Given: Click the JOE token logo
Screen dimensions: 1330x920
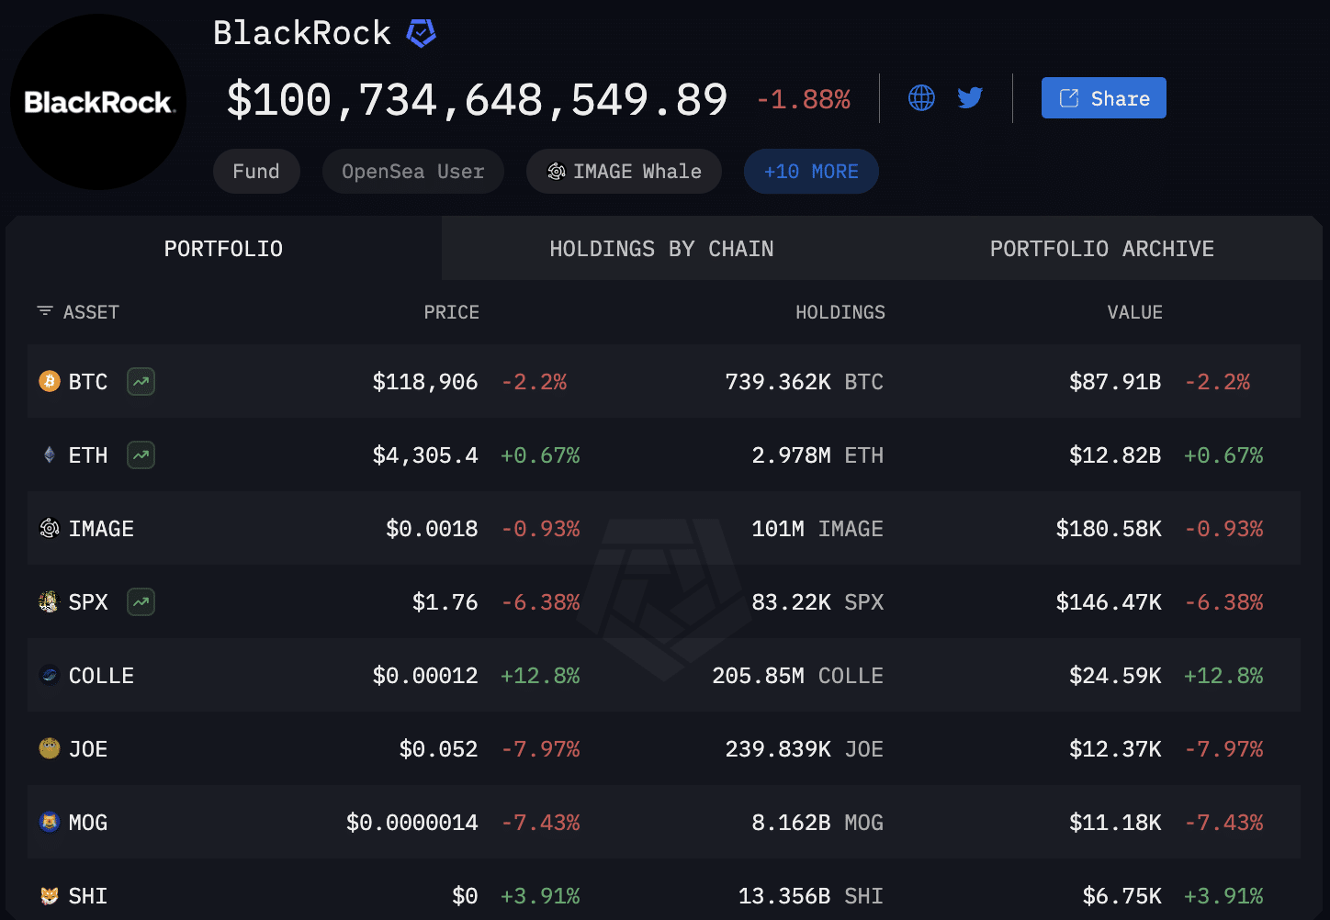Looking at the screenshot, I should tap(50, 748).
